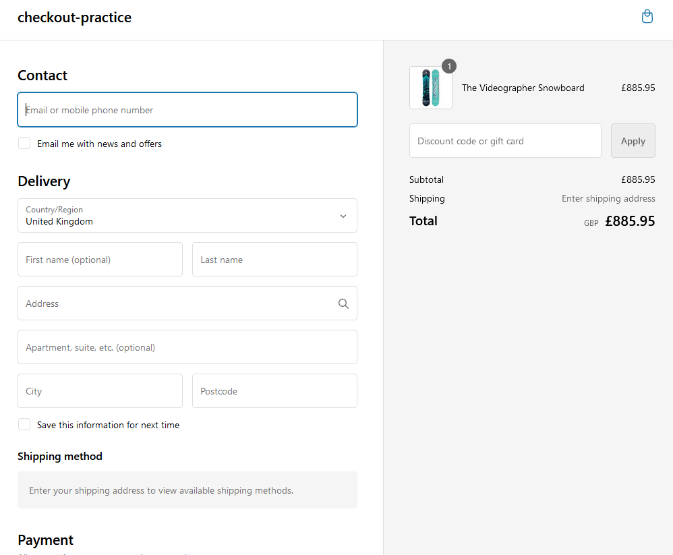
Task: Click the Videographer Snowboard thumbnail image
Action: coord(430,88)
